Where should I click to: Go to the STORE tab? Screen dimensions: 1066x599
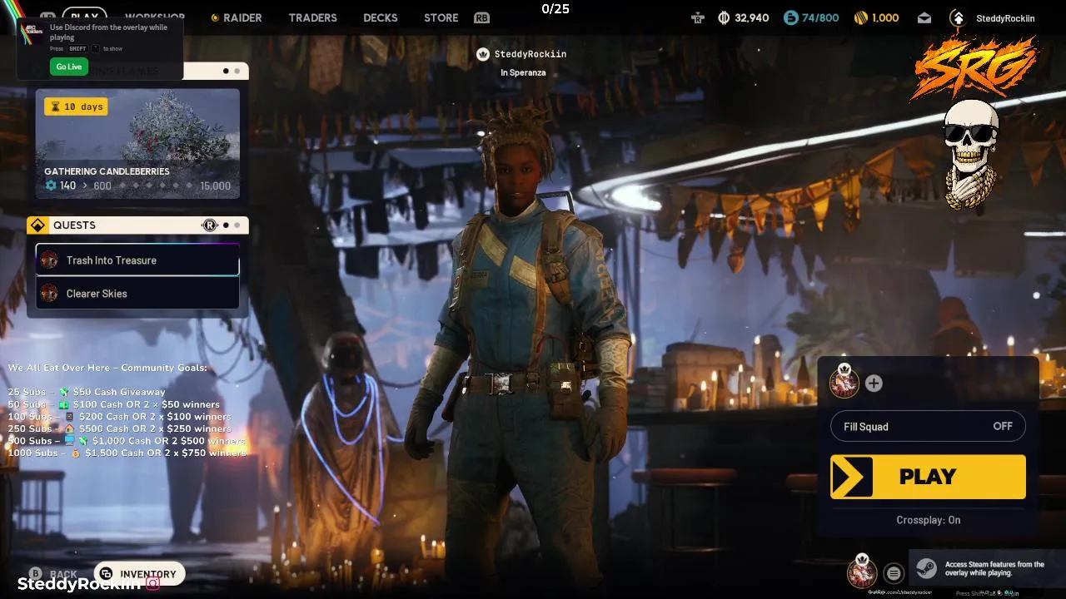[x=441, y=17]
